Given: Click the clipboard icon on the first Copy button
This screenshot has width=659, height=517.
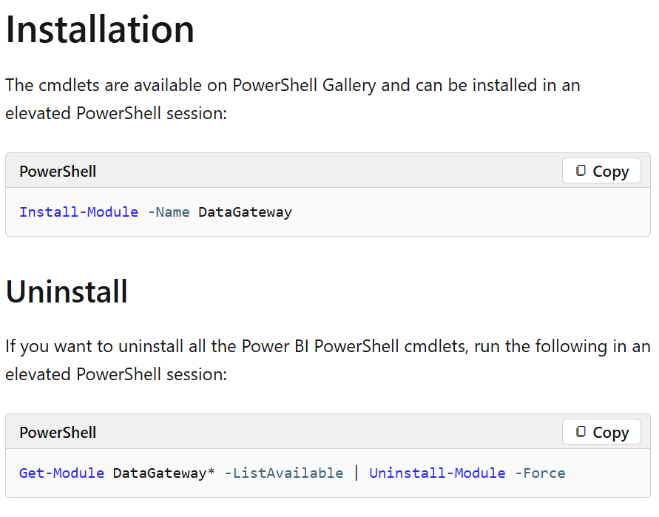Looking at the screenshot, I should pos(581,171).
